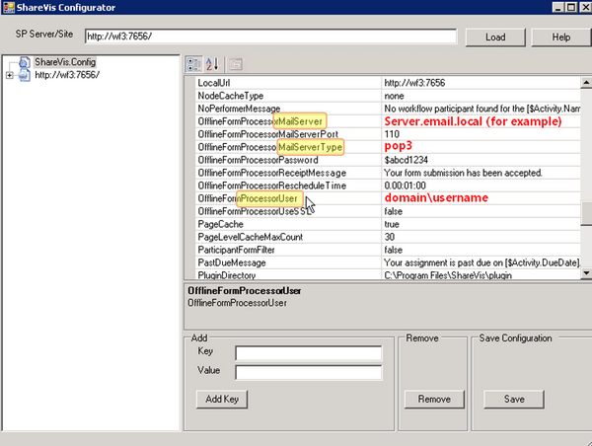Open the Help button
This screenshot has height=446, width=592.
coord(561,37)
